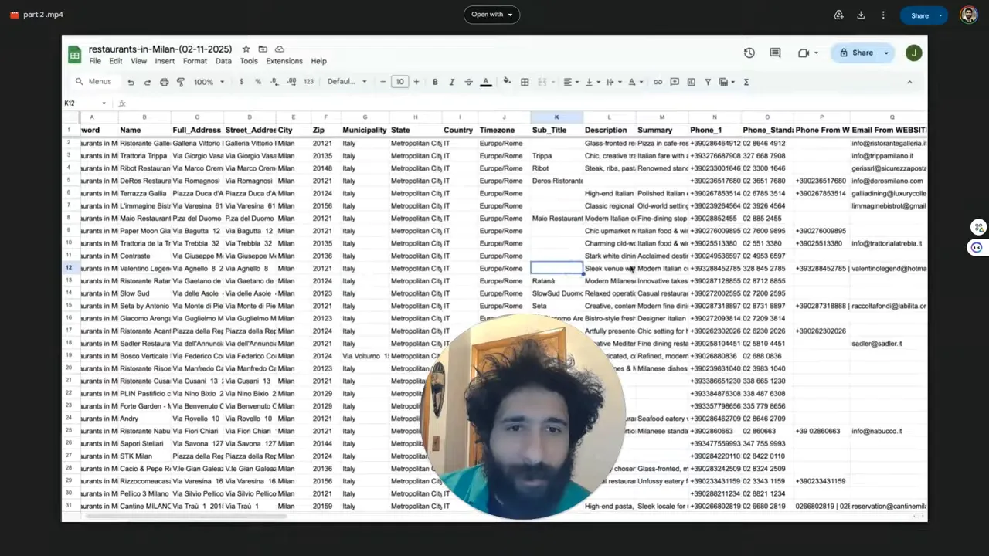Click the dark-blue Share button in viewer bar
The height and width of the screenshot is (556, 989).
[x=919, y=15]
